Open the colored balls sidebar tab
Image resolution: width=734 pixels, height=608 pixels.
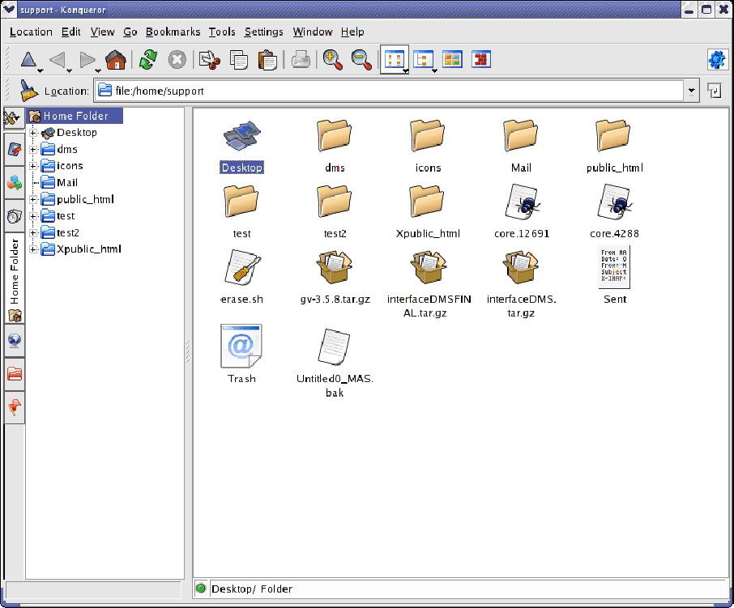pyautogui.click(x=15, y=182)
